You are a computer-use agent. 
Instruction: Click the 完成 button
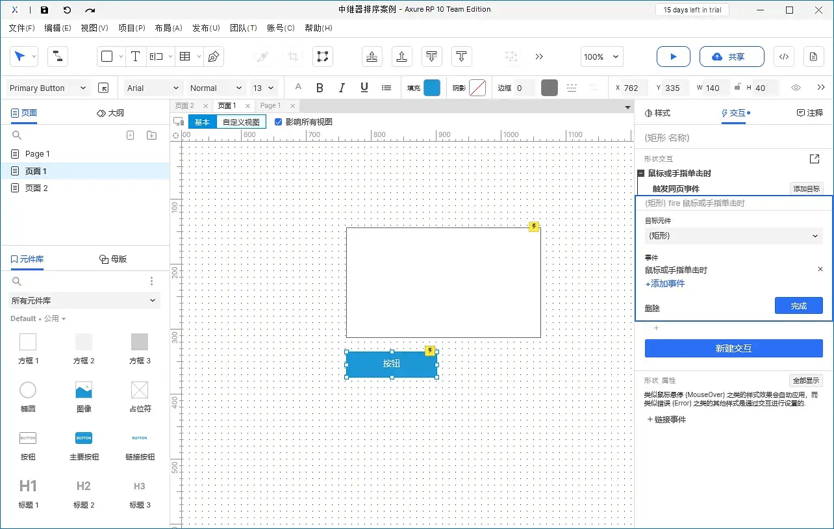click(798, 306)
